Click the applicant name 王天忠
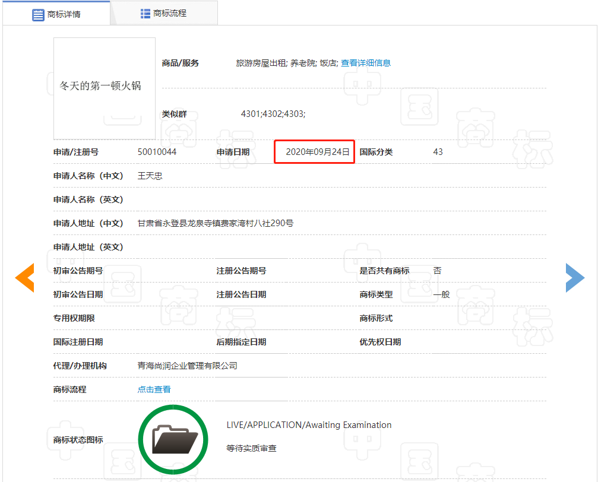The width and height of the screenshot is (598, 482). point(150,176)
